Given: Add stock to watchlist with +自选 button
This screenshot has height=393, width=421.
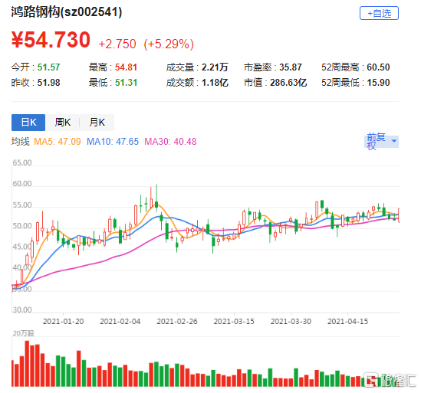Looking at the screenshot, I should (x=379, y=13).
